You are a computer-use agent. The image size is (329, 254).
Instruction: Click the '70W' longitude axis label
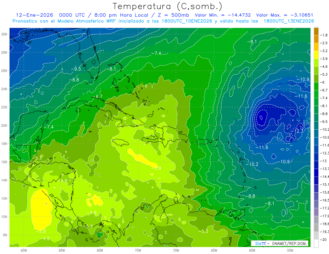pyautogui.click(x=176, y=250)
